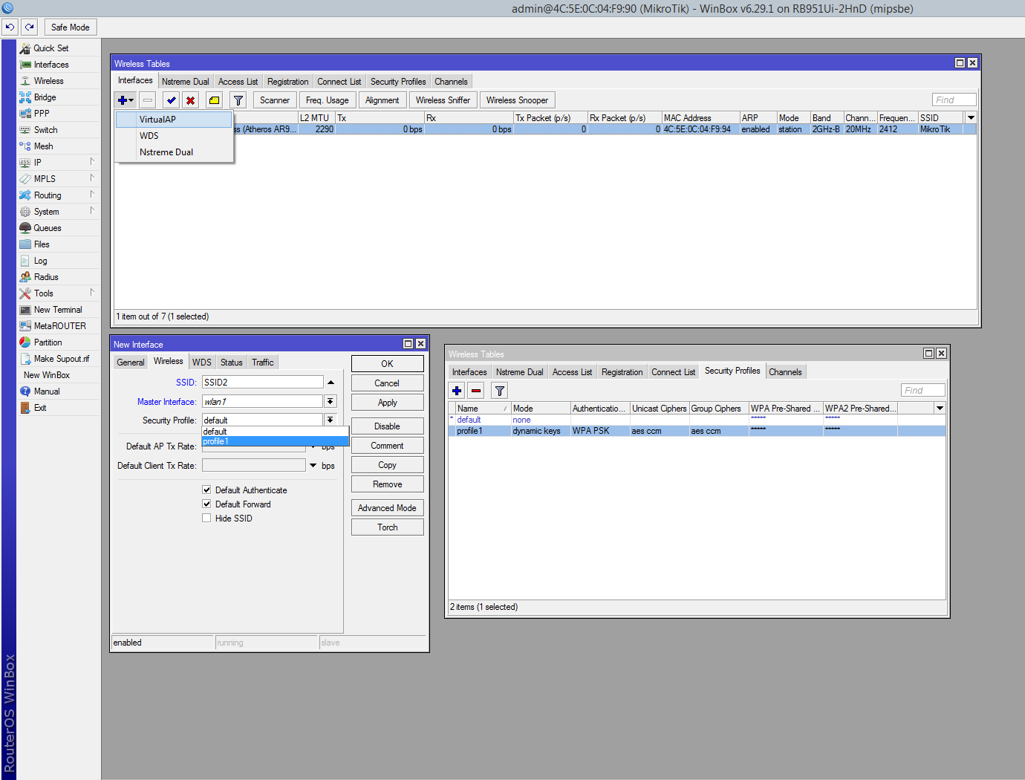Viewport: 1025px width, 780px height.
Task: Click the yellow comment icon in Interfaces toolbar
Action: pos(215,100)
